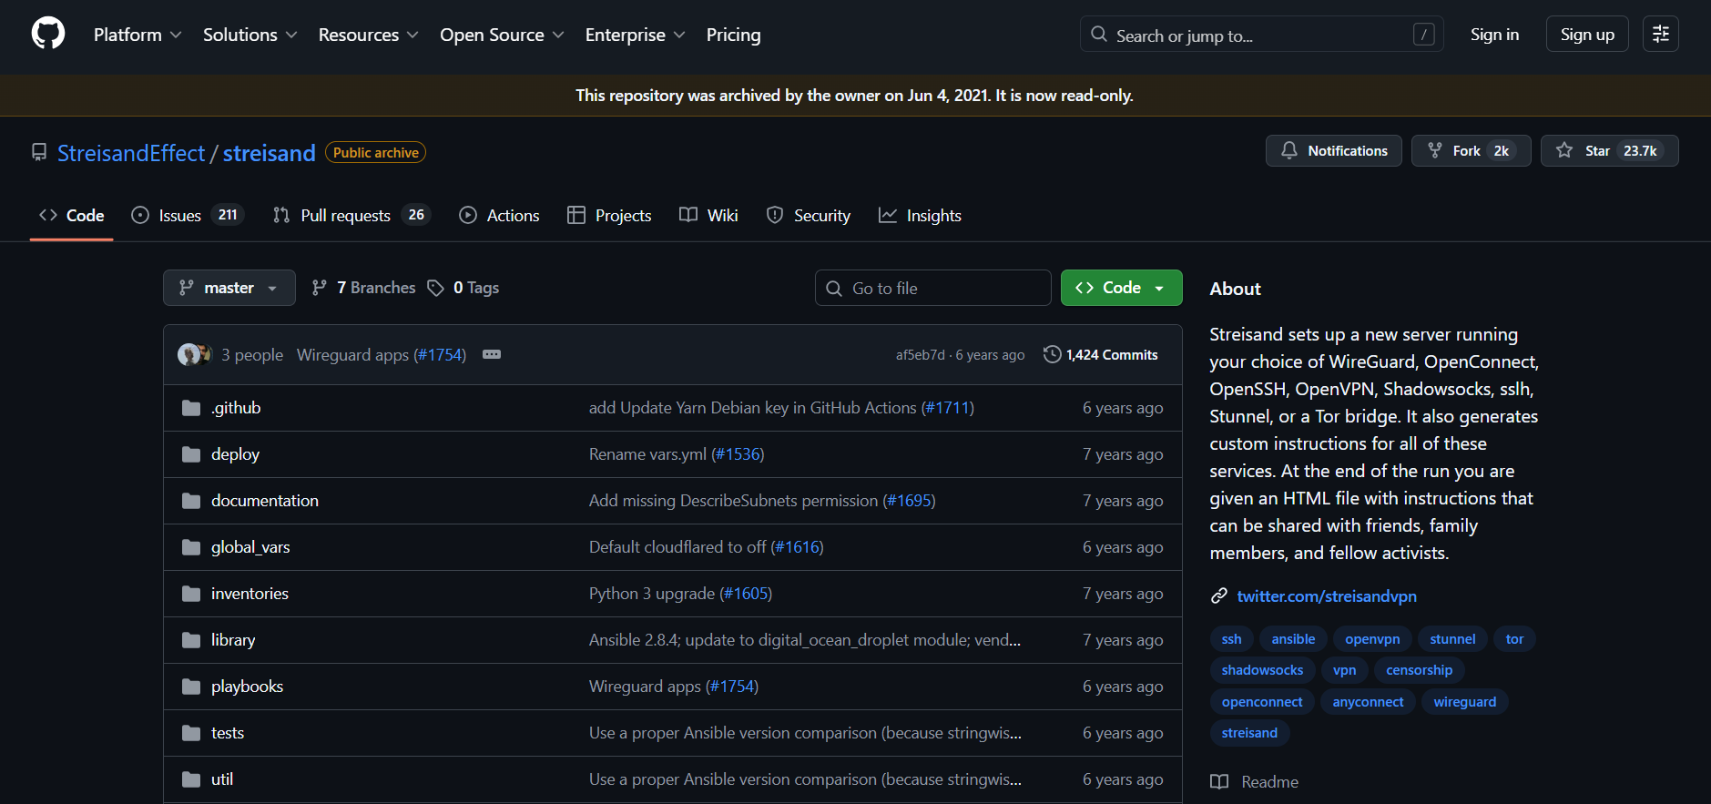Click the documentation folder icon

click(191, 501)
